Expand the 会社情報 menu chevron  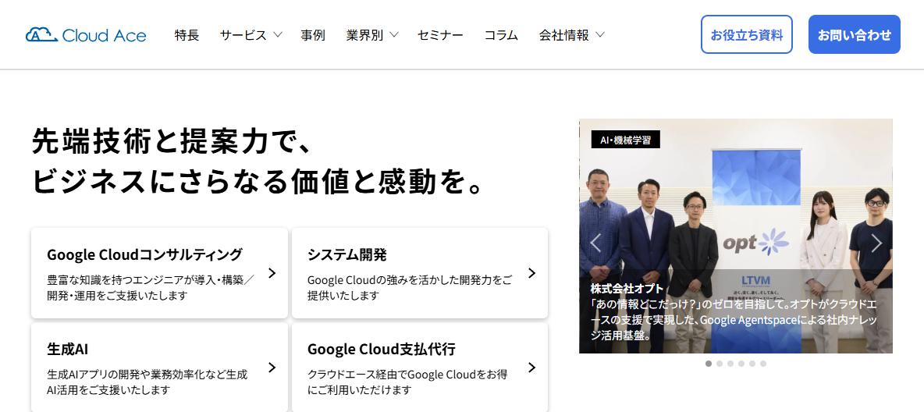[600, 35]
